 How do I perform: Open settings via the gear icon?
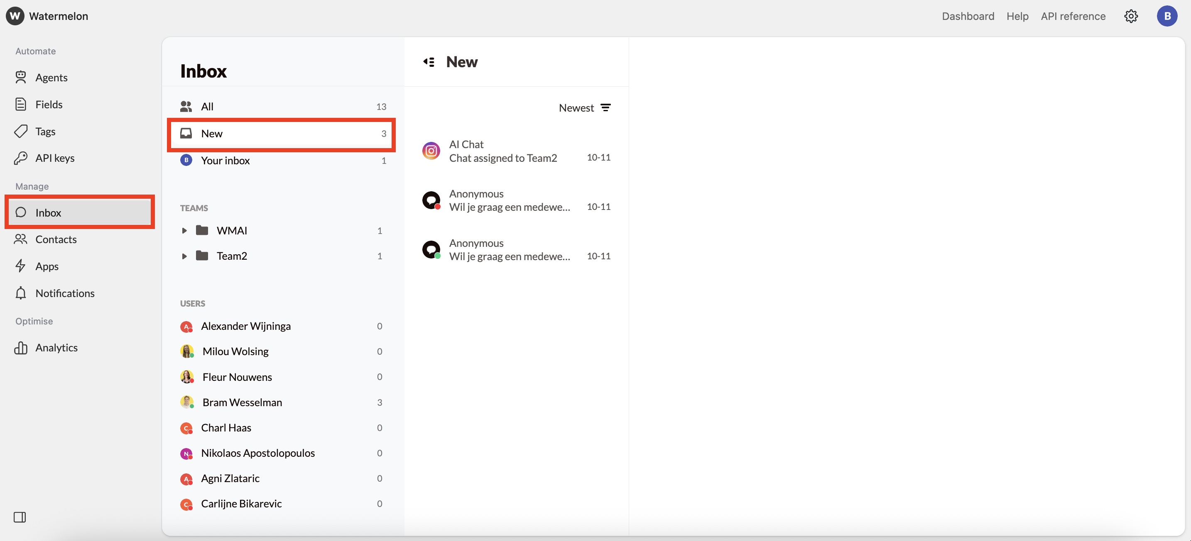click(1131, 16)
